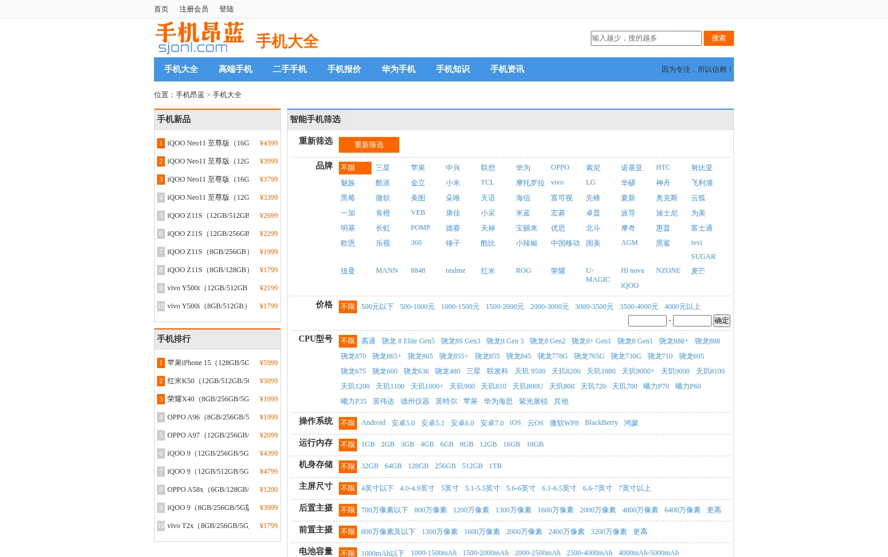This screenshot has width=888, height=557.
Task: Pick the realme brand filter
Action: 455,270
